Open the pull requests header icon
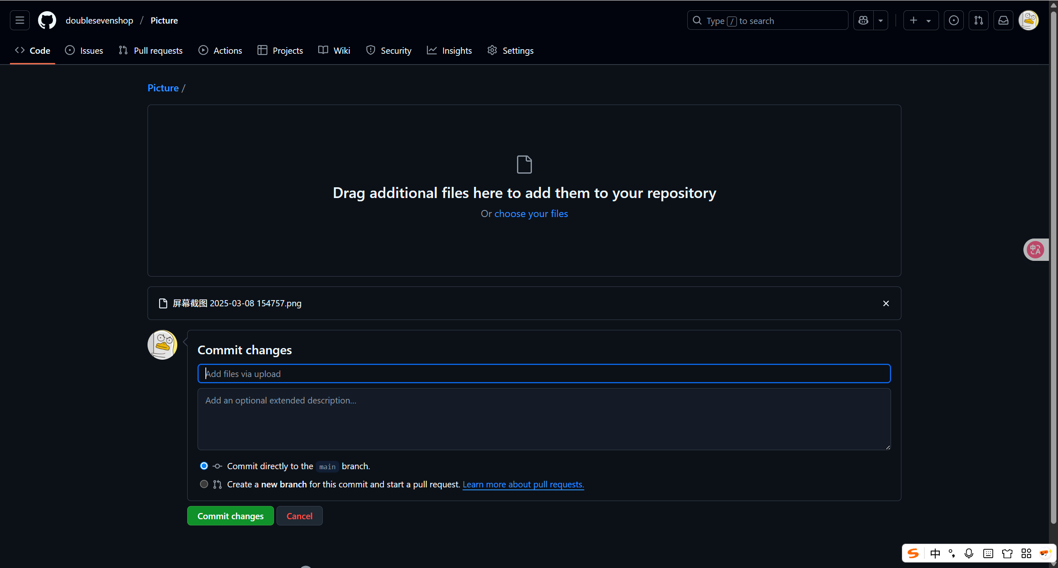This screenshot has width=1058, height=568. [979, 20]
